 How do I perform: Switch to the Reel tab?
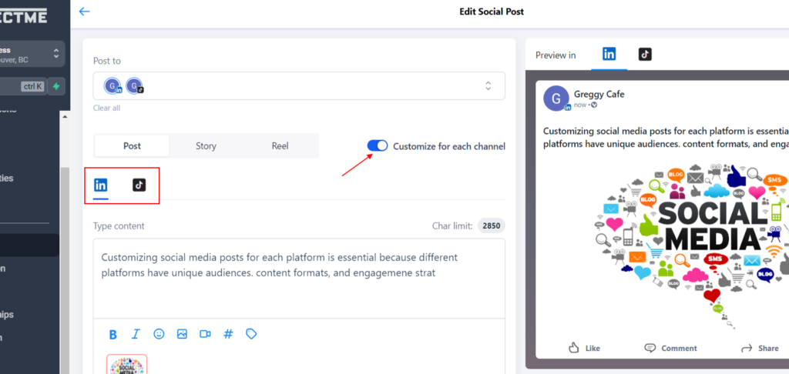point(280,146)
